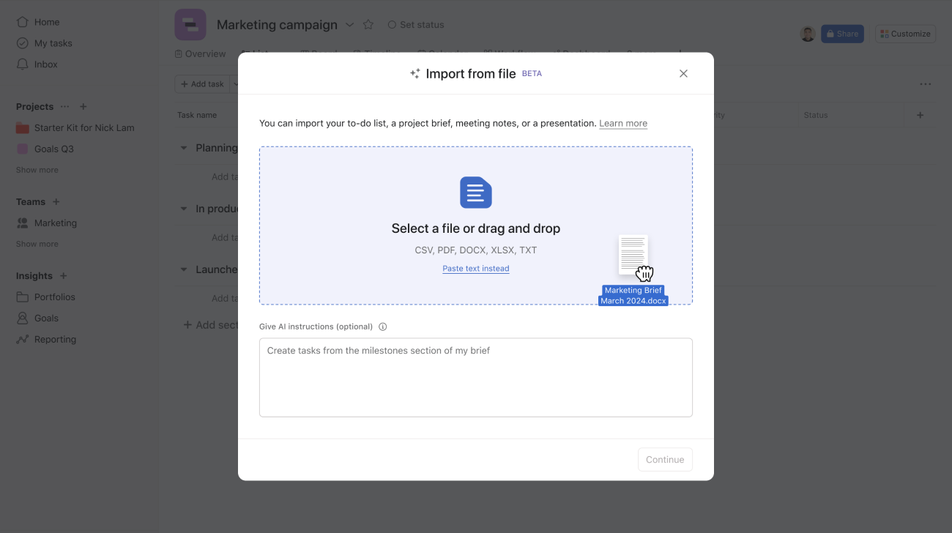The width and height of the screenshot is (952, 533).
Task: Select the Marketing team
Action: (56, 223)
